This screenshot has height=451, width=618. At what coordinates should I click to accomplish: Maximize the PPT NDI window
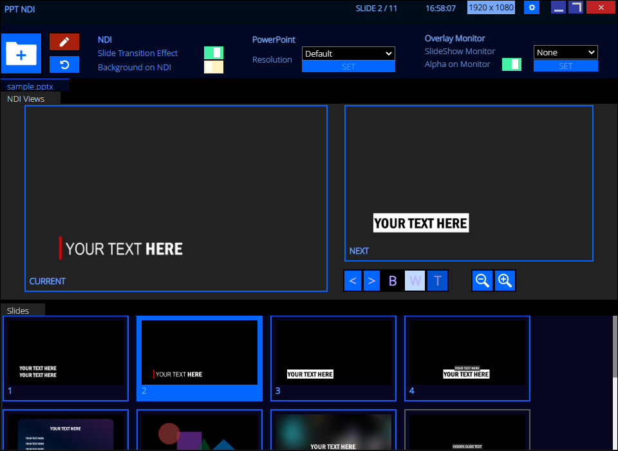pos(576,8)
